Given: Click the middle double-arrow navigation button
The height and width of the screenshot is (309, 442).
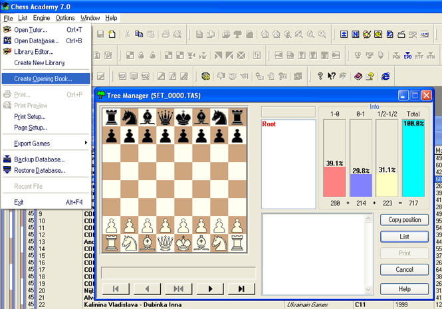Looking at the screenshot, I should (179, 288).
